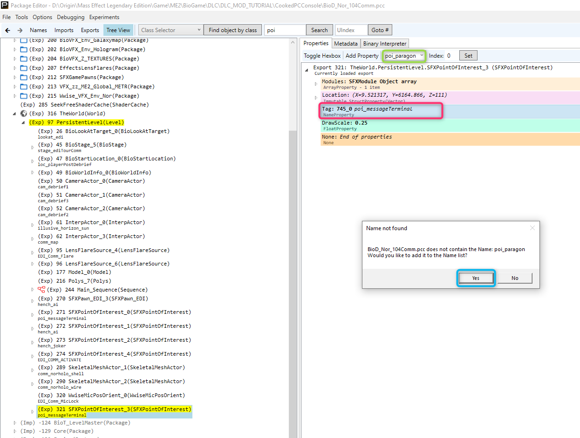Collapse the Export 321 root property node
Image resolution: width=580 pixels, height=438 pixels.
[x=307, y=70]
